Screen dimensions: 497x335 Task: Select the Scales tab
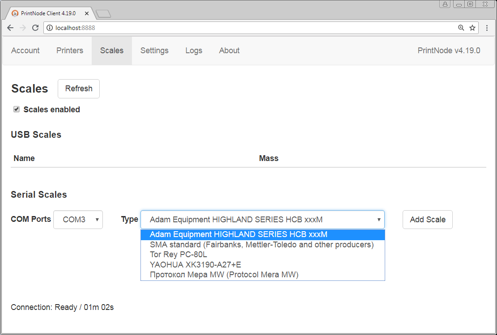point(111,51)
